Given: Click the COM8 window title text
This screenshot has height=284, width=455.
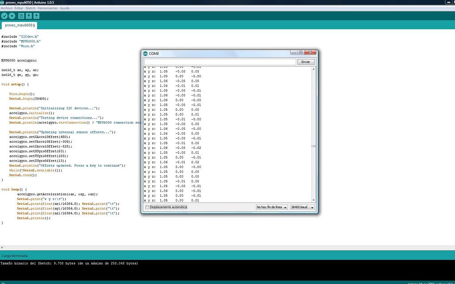Looking at the screenshot, I should (x=154, y=54).
